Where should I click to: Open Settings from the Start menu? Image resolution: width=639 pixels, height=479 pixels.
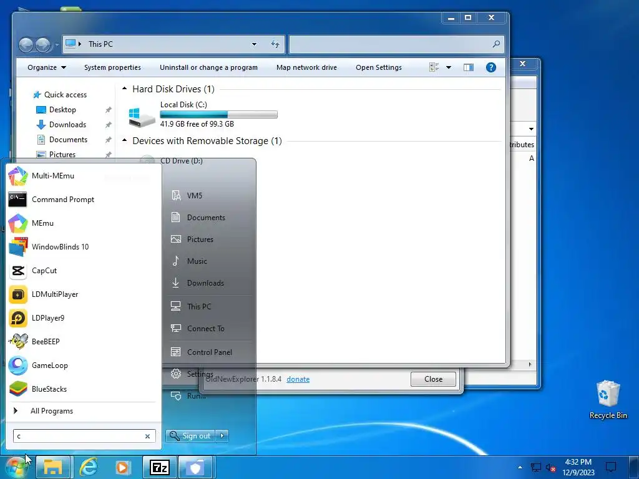point(192,374)
